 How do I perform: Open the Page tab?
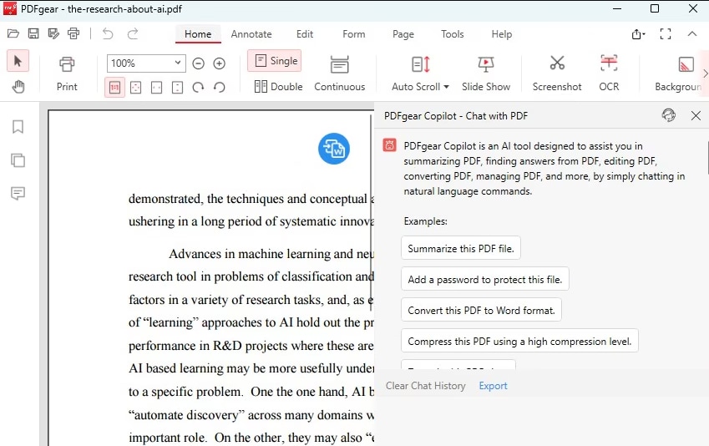[403, 34]
